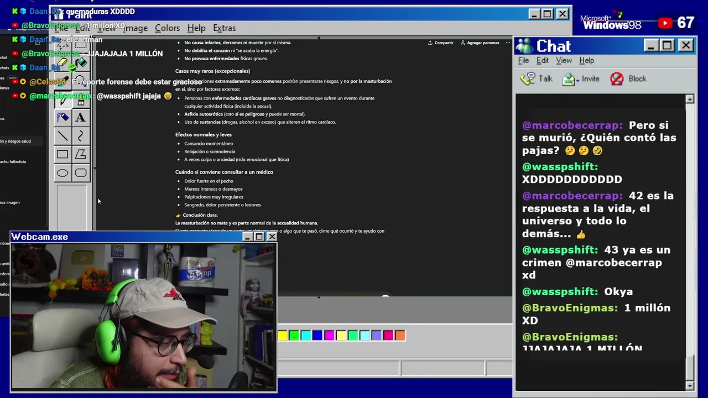Maximize the Chat window

point(667,45)
